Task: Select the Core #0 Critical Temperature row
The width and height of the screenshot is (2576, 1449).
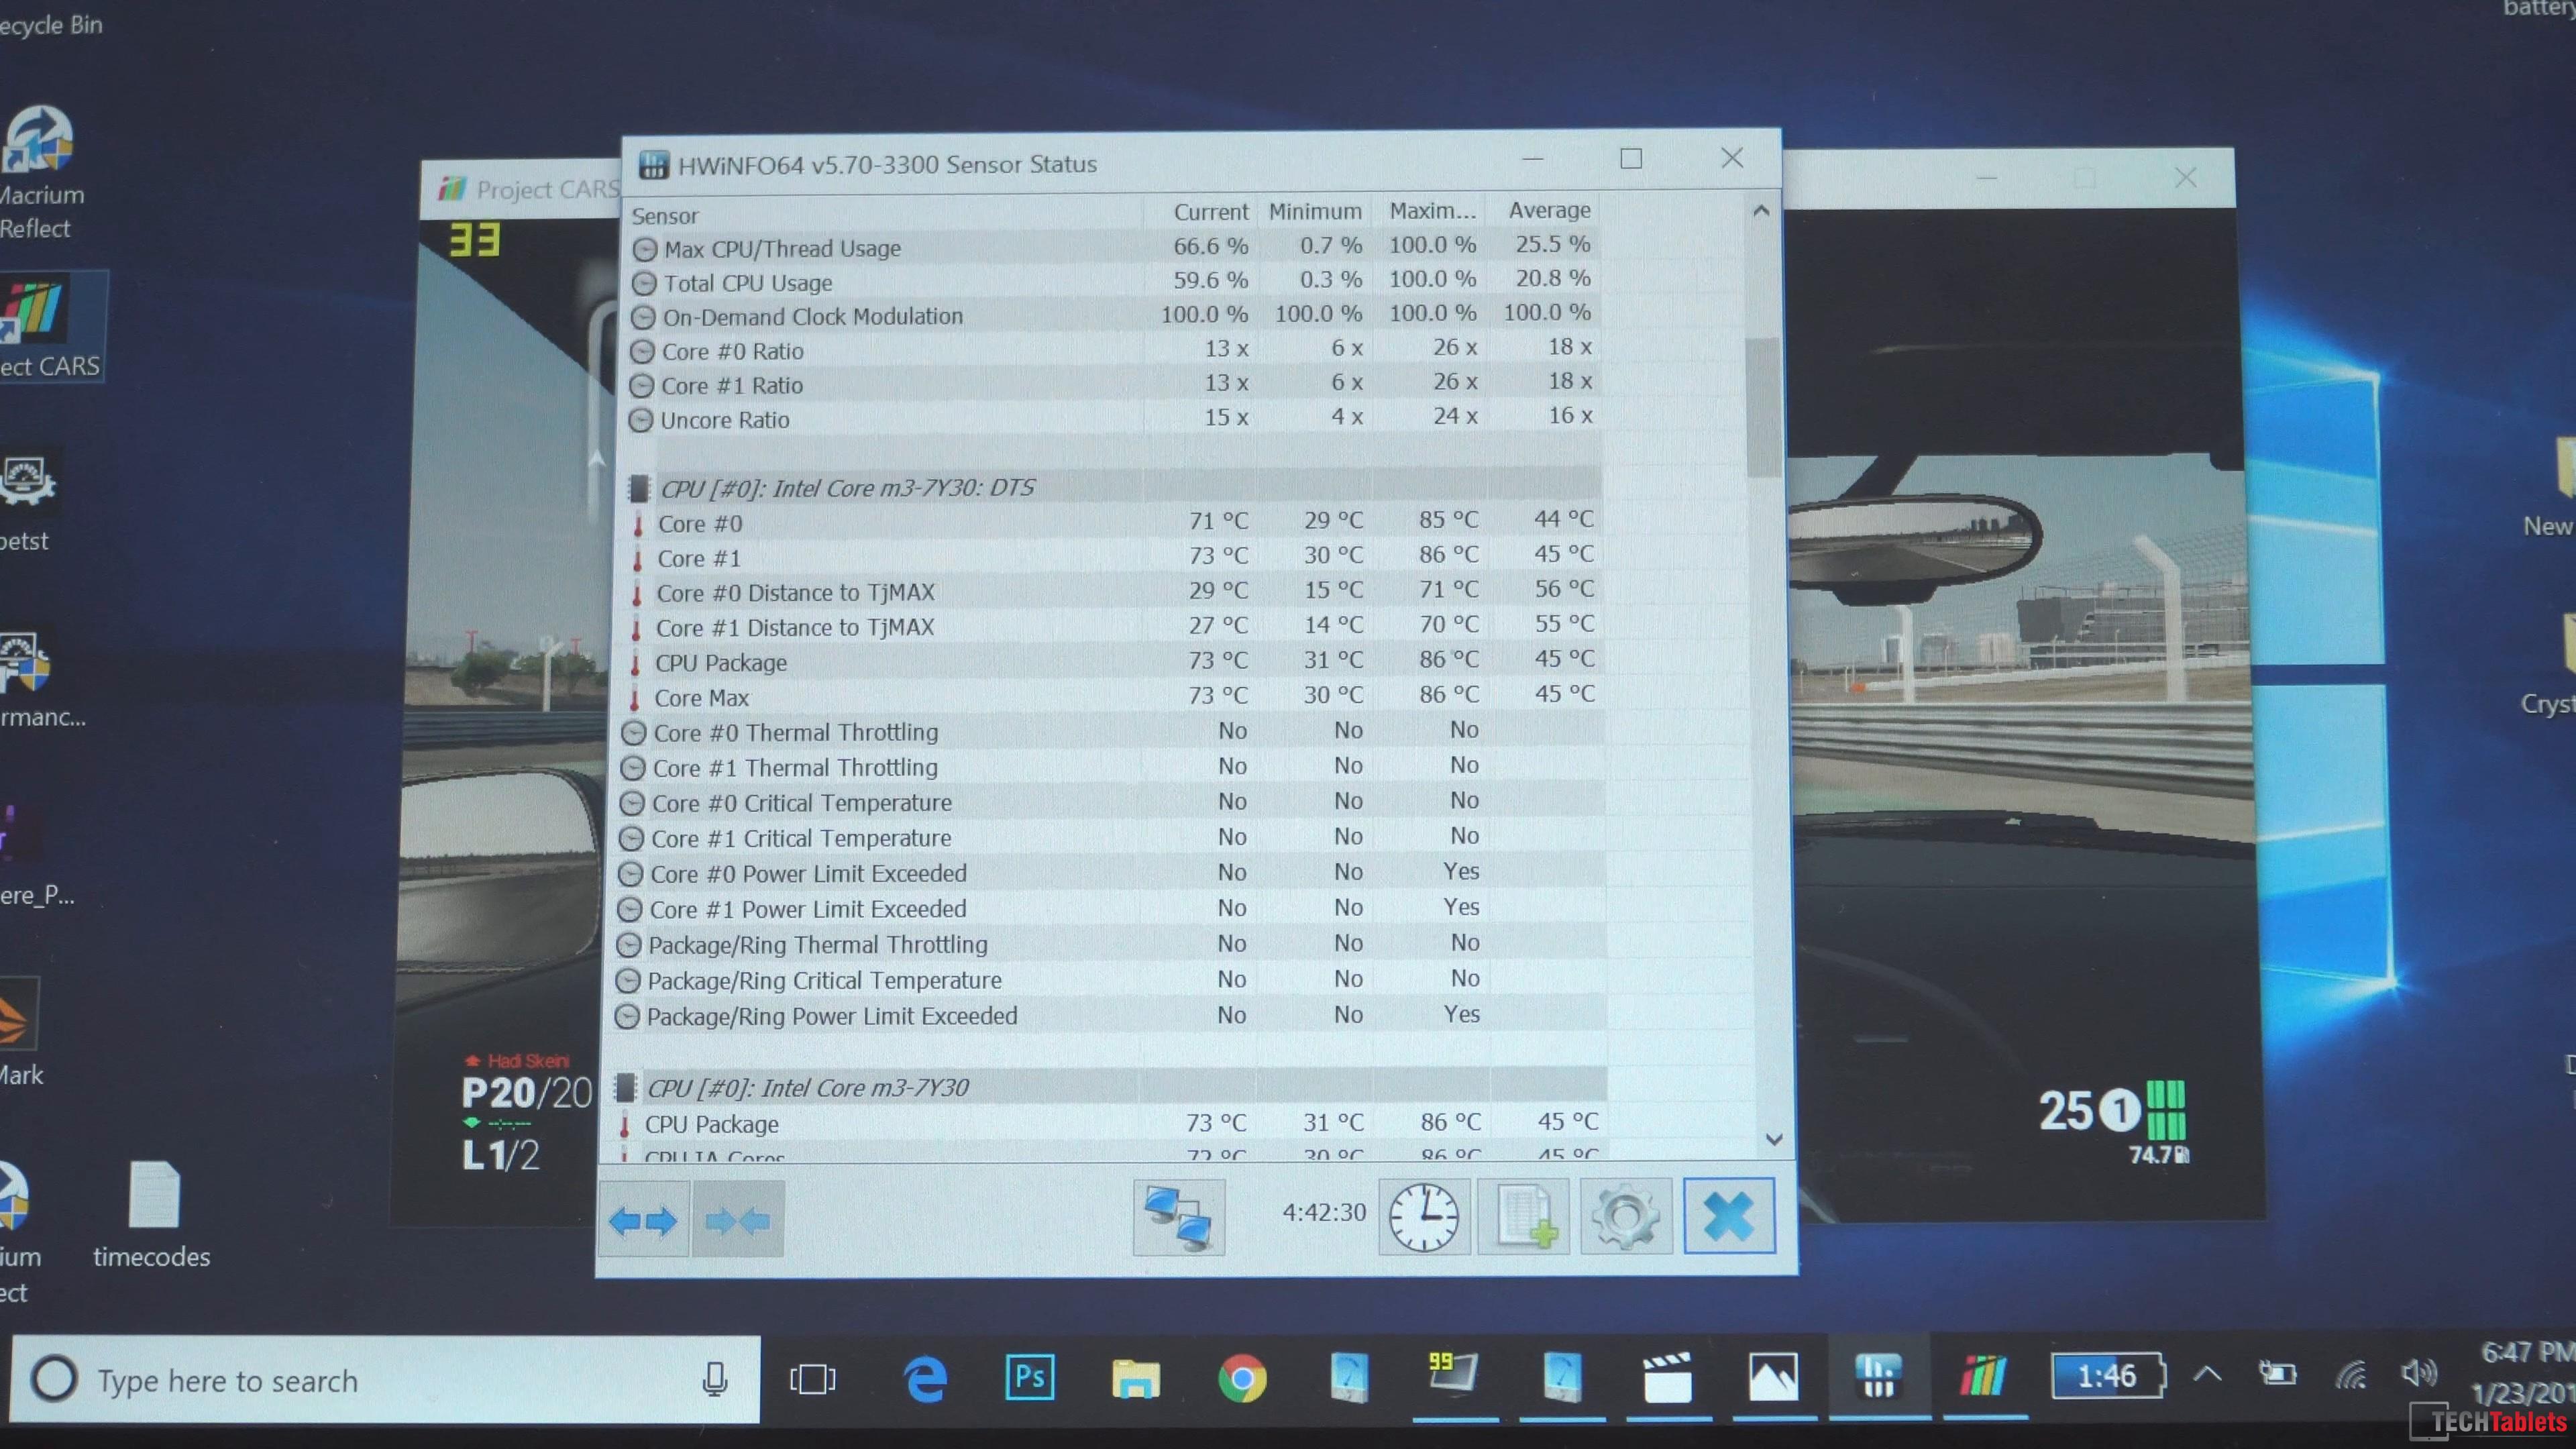Action: coord(1112,802)
